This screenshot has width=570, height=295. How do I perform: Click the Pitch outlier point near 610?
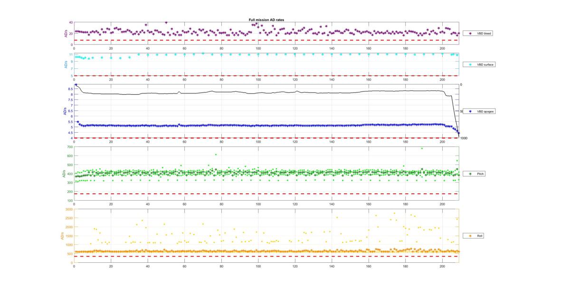[216, 155]
